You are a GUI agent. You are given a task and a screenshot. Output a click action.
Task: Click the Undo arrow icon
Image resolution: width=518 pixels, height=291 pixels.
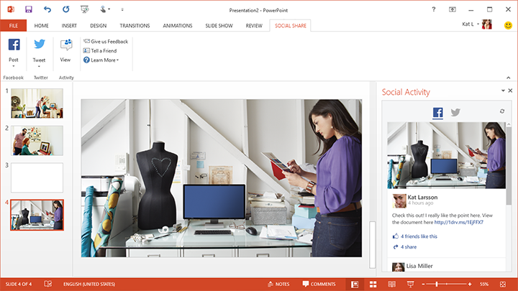coord(47,9)
